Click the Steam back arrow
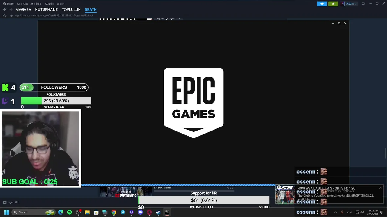 pyautogui.click(x=5, y=10)
